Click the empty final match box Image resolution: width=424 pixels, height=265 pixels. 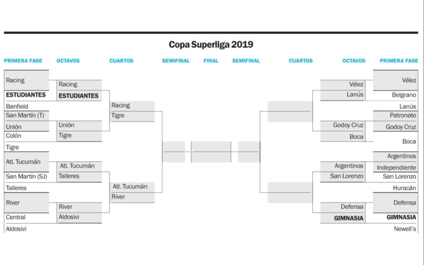pyautogui.click(x=211, y=152)
